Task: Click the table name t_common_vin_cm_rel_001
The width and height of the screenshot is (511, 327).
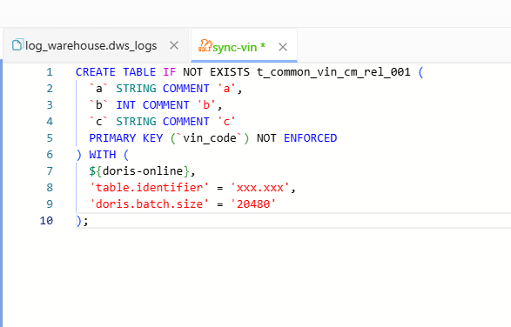Action: pyautogui.click(x=333, y=72)
